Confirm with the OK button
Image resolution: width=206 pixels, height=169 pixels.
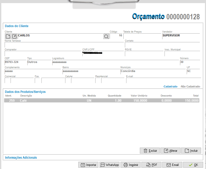pos(193,165)
